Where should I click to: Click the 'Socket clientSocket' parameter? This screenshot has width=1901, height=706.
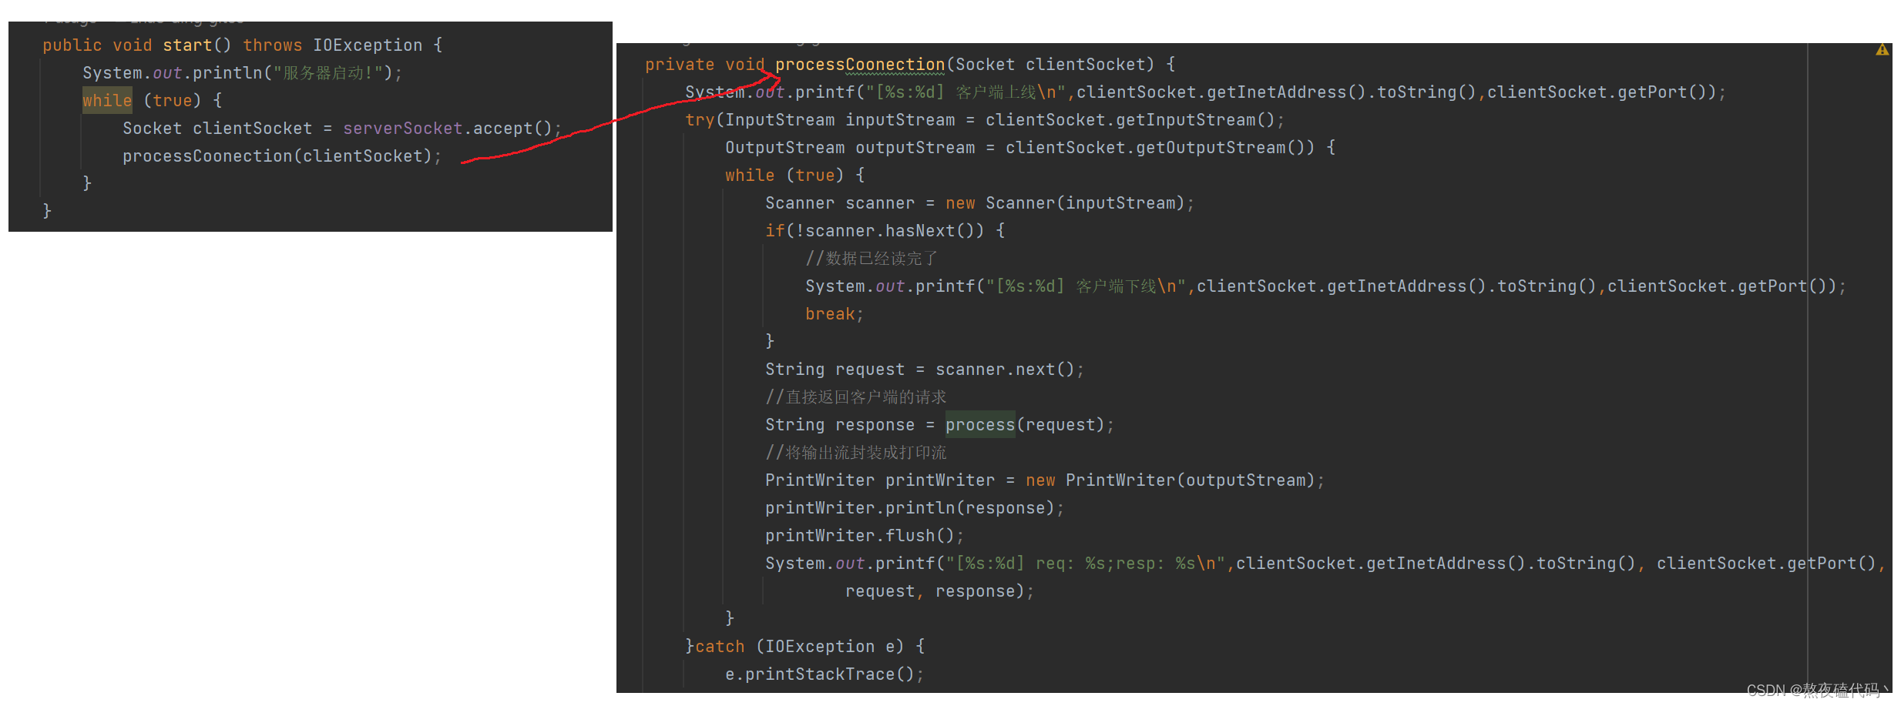pos(1050,65)
